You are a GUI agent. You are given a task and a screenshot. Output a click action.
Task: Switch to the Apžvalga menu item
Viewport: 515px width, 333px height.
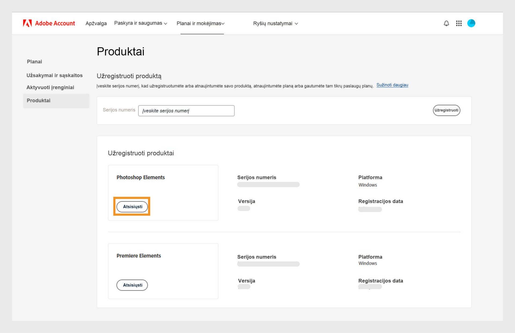click(96, 23)
